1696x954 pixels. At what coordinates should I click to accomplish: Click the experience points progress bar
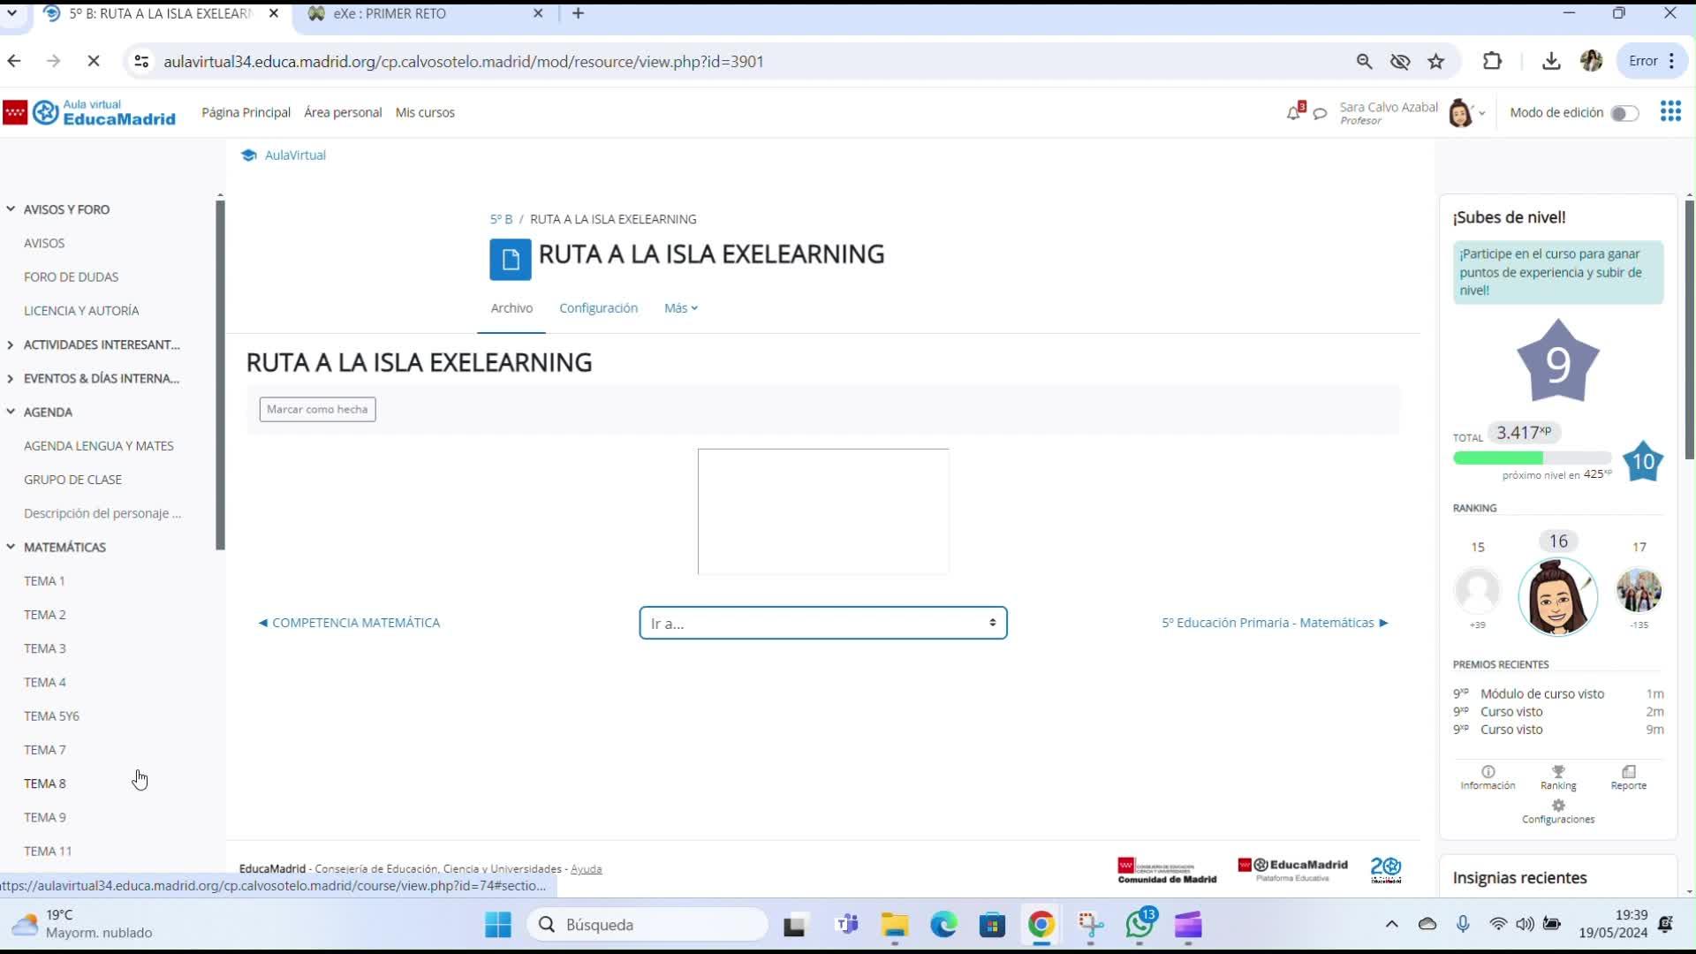tap(1532, 458)
